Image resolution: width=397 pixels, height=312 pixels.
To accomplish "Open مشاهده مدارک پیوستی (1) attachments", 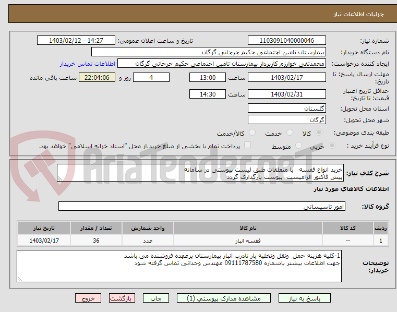I will 224,298.
